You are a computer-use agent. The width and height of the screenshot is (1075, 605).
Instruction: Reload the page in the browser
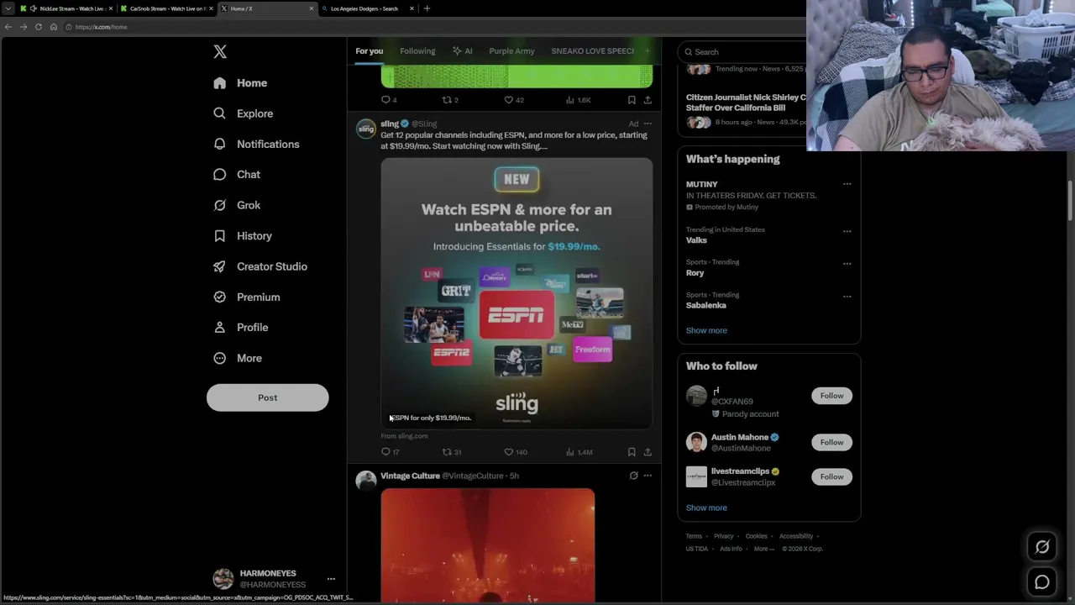[x=38, y=27]
